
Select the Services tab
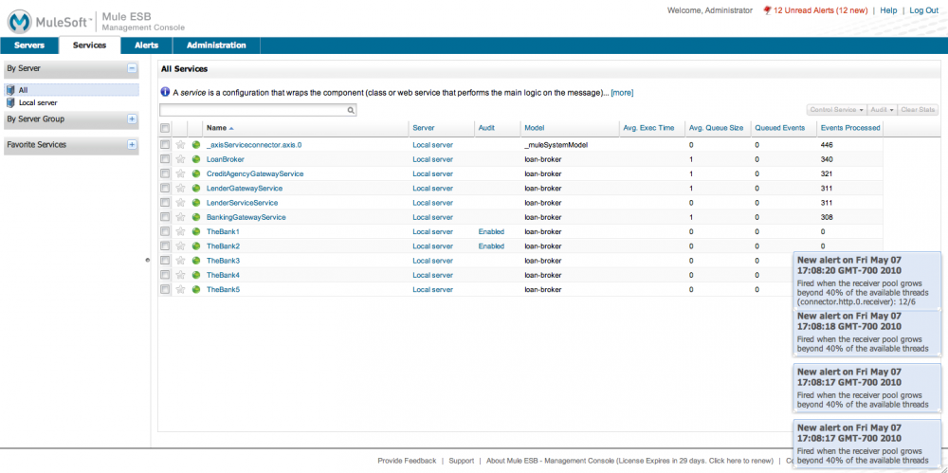(89, 45)
